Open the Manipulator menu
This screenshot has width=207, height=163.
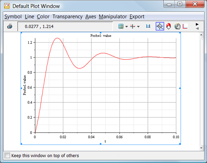(113, 17)
